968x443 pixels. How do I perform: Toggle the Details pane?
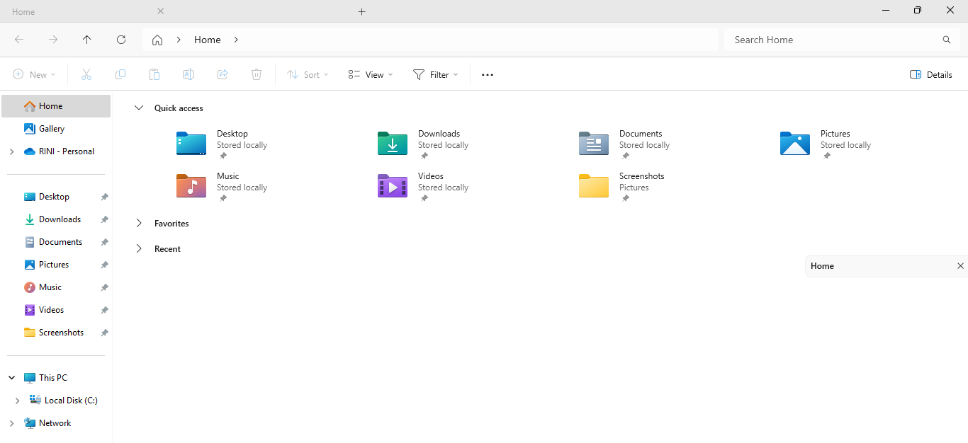930,74
